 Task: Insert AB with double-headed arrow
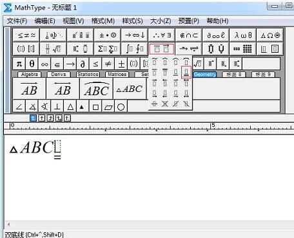point(63,89)
